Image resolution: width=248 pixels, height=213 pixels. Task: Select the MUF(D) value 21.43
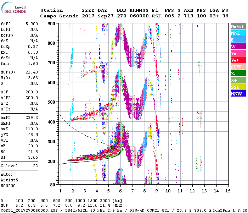coord(32,72)
